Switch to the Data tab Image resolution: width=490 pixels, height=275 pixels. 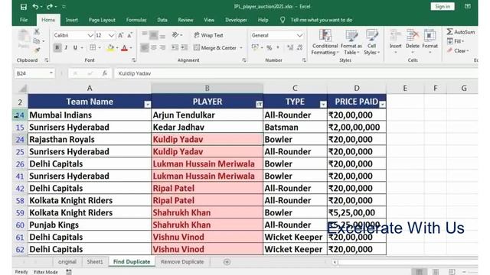click(162, 20)
